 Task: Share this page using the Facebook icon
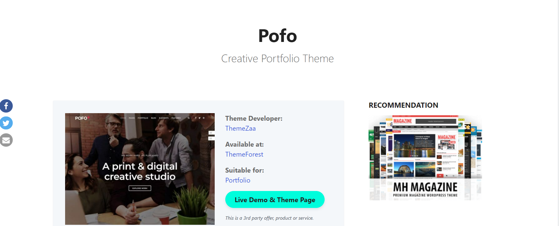pyautogui.click(x=6, y=106)
